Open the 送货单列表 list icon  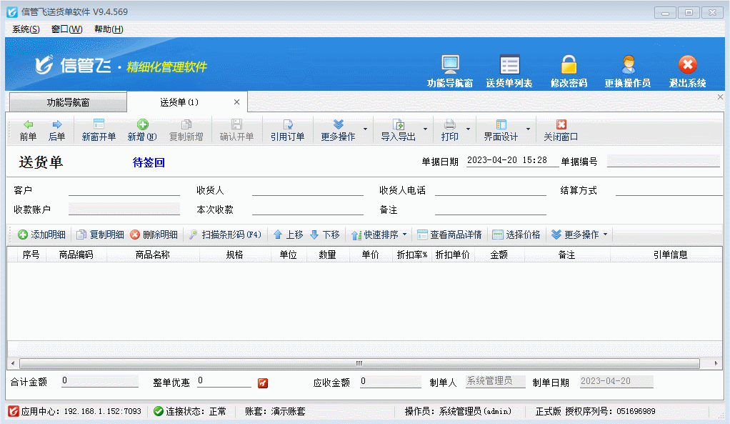pyautogui.click(x=509, y=65)
